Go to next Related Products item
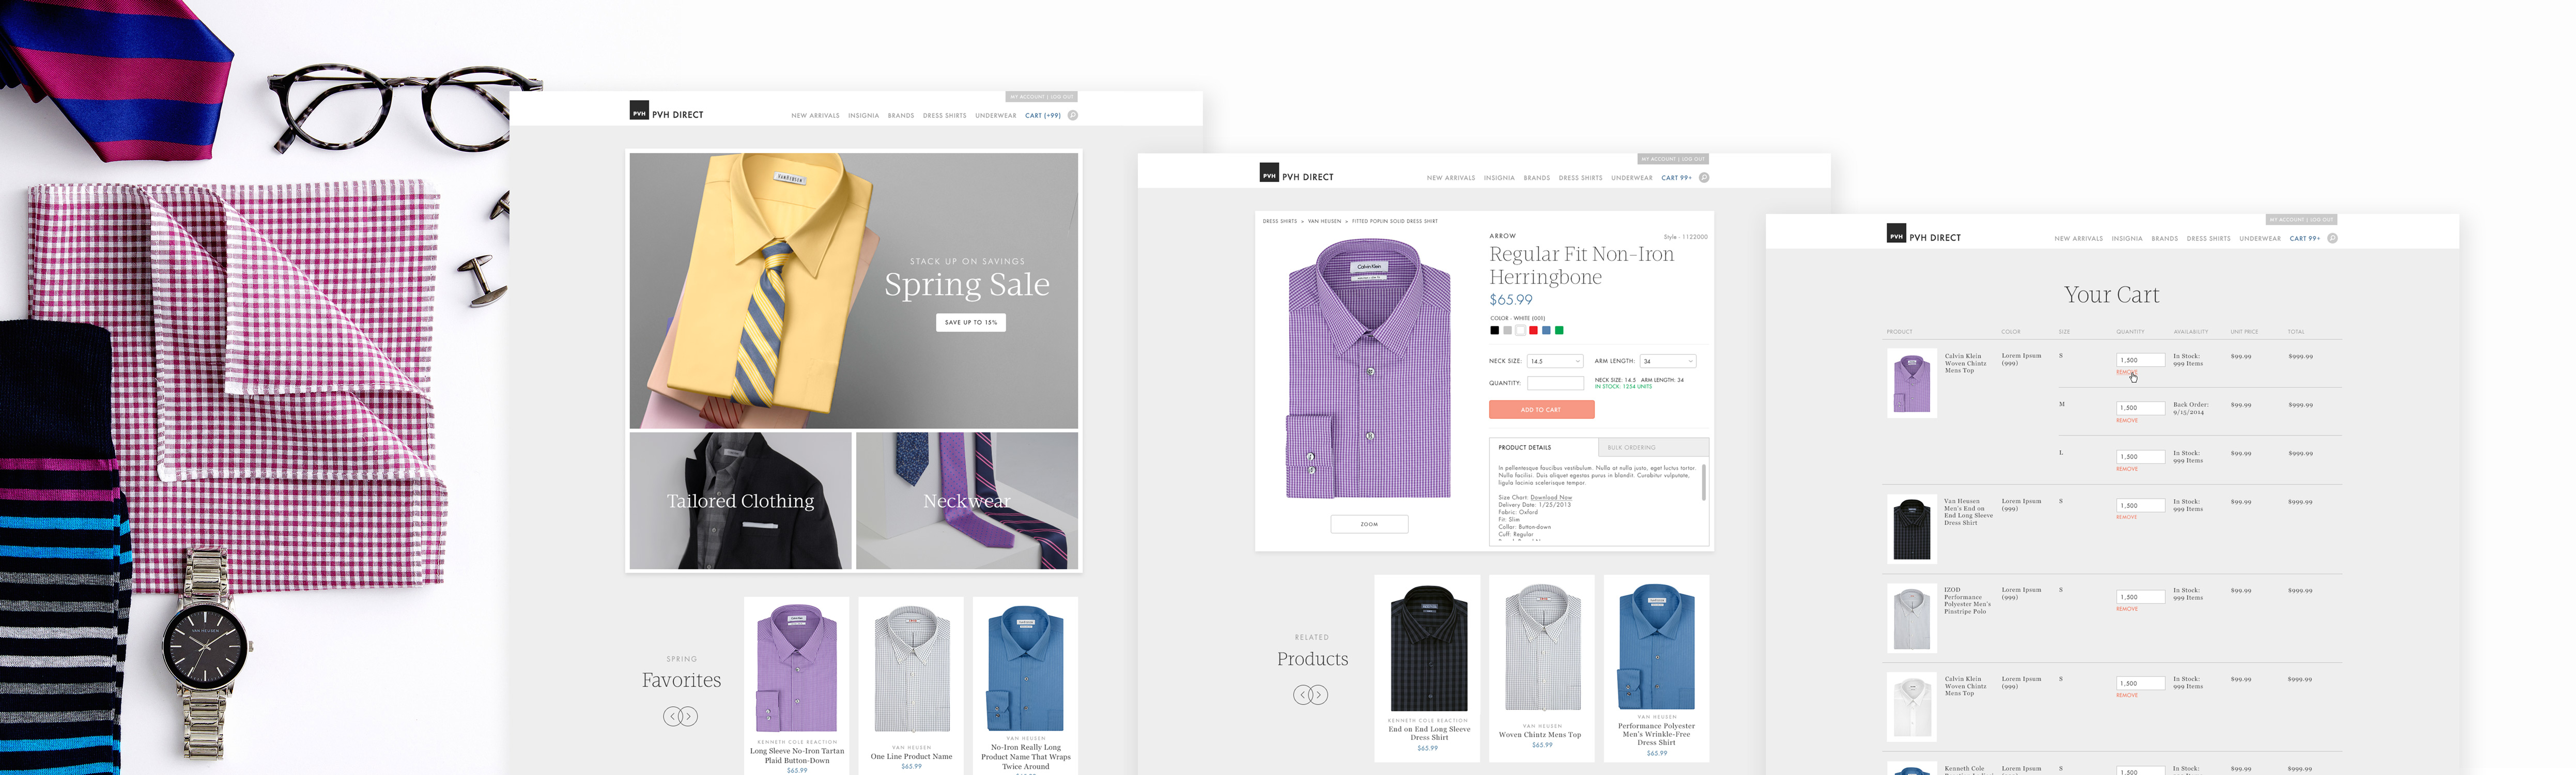 (1318, 694)
